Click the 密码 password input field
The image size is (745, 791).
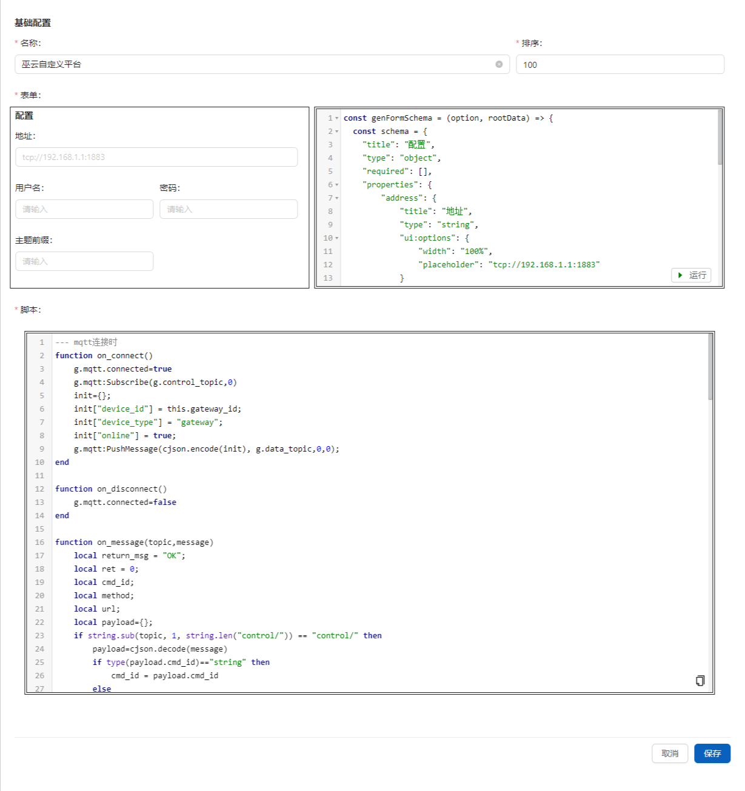[x=229, y=209]
